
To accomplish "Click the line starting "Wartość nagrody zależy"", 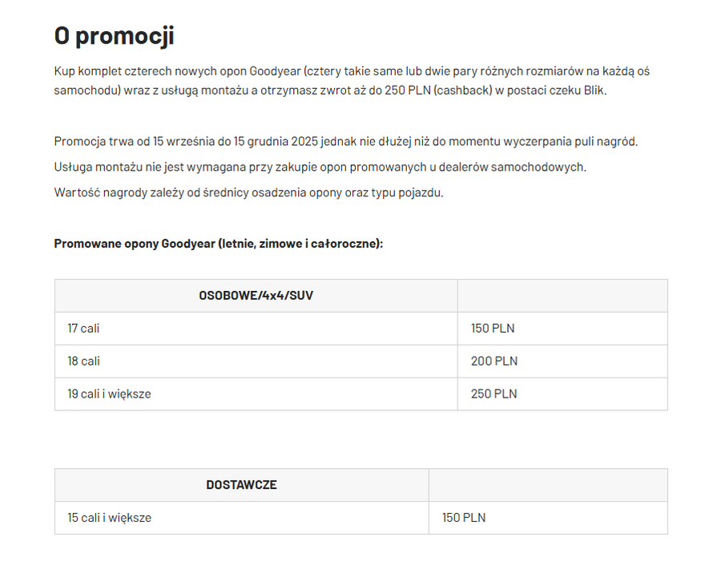I will tap(248, 192).
